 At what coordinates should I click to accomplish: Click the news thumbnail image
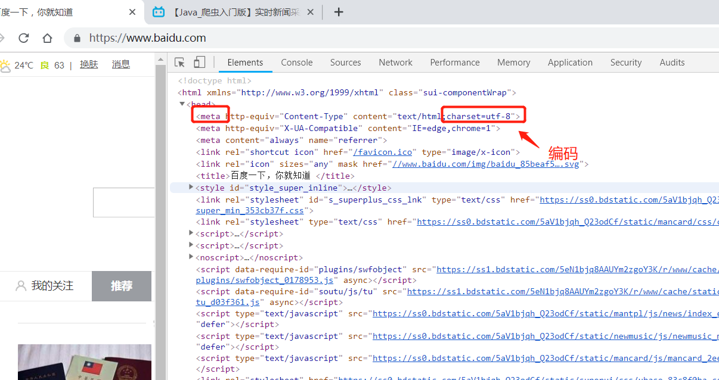[85, 362]
